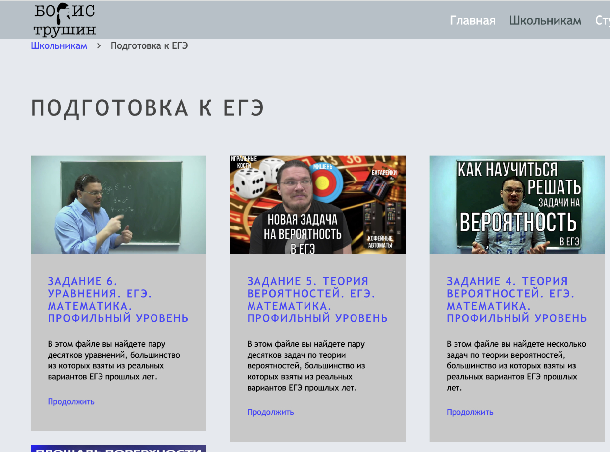The image size is (610, 452).
Task: Open the Главная menu item
Action: (472, 21)
